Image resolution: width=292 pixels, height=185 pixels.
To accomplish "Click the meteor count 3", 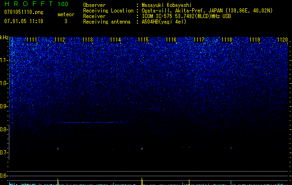I will pos(66,21).
